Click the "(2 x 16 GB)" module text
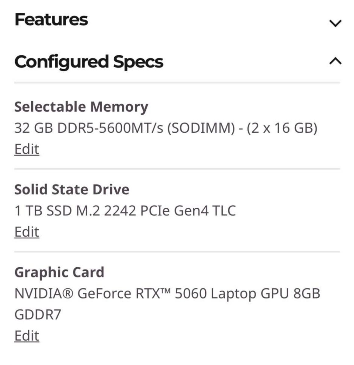 pos(282,128)
